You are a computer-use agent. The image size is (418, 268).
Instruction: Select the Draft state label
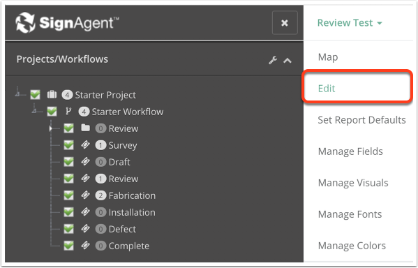point(119,162)
